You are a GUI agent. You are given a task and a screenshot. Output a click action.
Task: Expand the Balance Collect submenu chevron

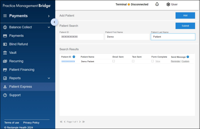pos(49,27)
